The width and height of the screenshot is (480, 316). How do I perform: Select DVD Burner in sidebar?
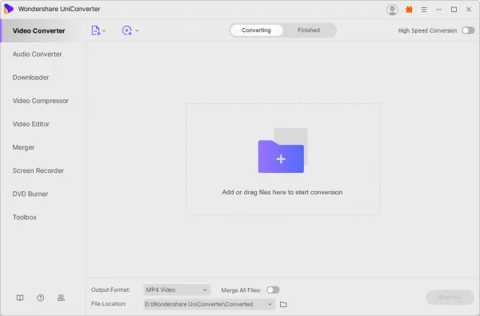pyautogui.click(x=30, y=194)
